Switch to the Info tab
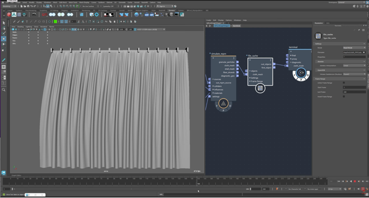 tap(327, 23)
